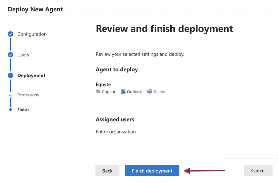Click the small checkmark next to Permissions
The height and width of the screenshot is (183, 279).
click(10, 95)
